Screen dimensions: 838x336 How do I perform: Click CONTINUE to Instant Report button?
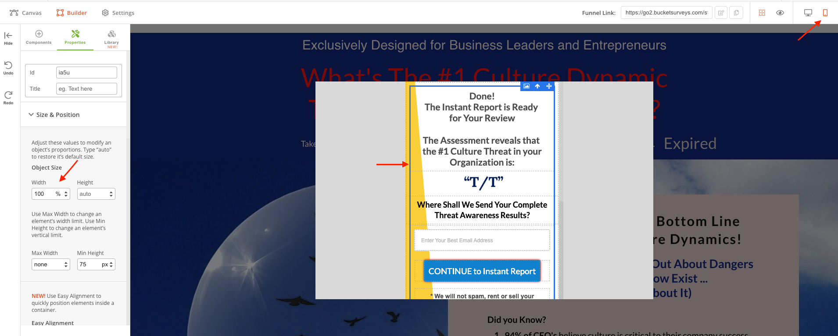pos(482,271)
